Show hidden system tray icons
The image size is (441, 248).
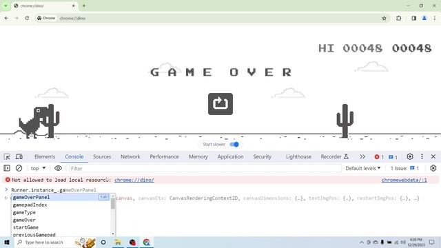pyautogui.click(x=362, y=242)
